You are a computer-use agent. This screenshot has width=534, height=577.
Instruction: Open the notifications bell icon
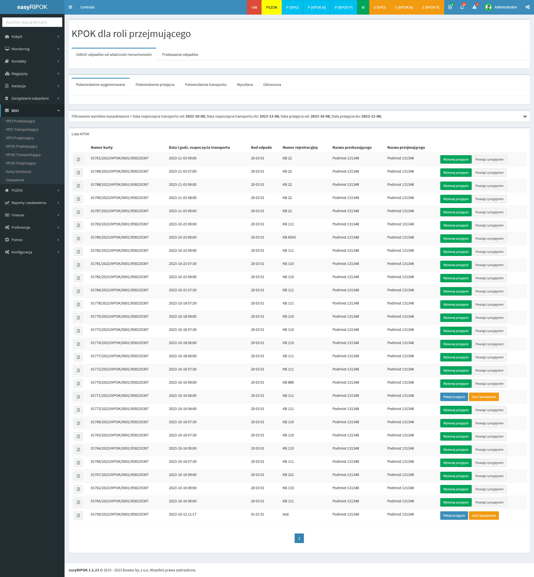click(x=462, y=7)
